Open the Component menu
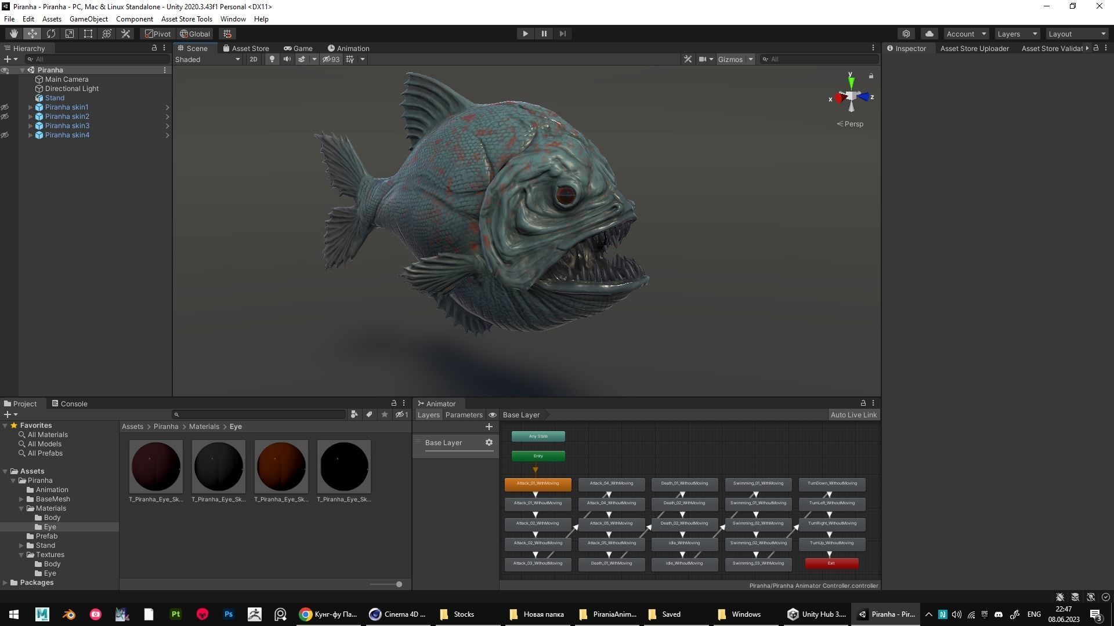1114x626 pixels. 134,19
